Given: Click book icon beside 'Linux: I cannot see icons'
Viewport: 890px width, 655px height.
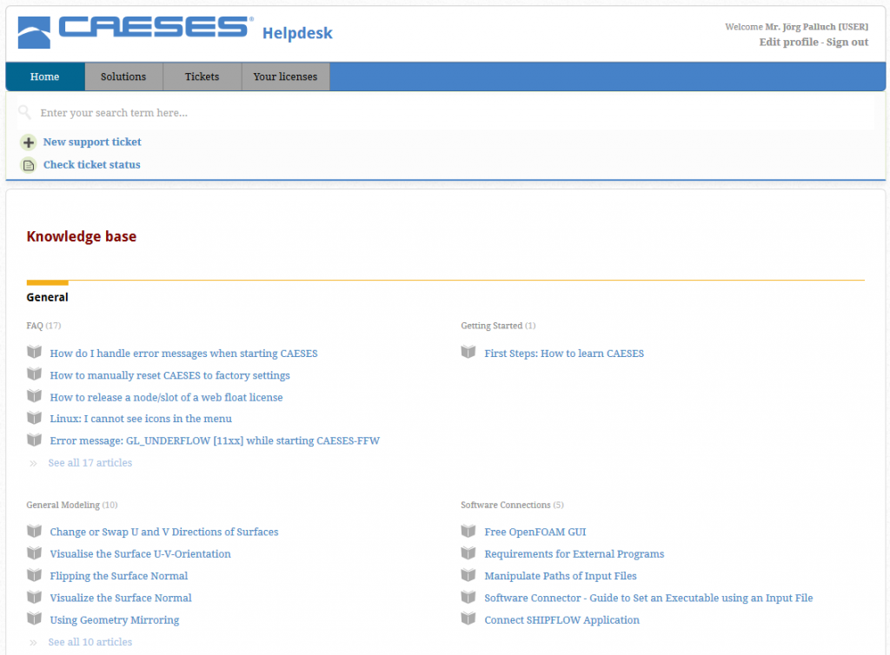Looking at the screenshot, I should coord(34,418).
